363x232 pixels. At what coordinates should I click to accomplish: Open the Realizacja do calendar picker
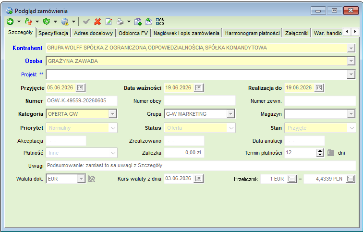point(319,88)
